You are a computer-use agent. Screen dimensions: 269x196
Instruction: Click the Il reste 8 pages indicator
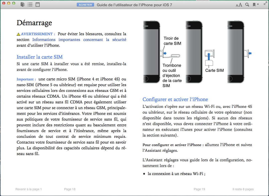click(243, 189)
